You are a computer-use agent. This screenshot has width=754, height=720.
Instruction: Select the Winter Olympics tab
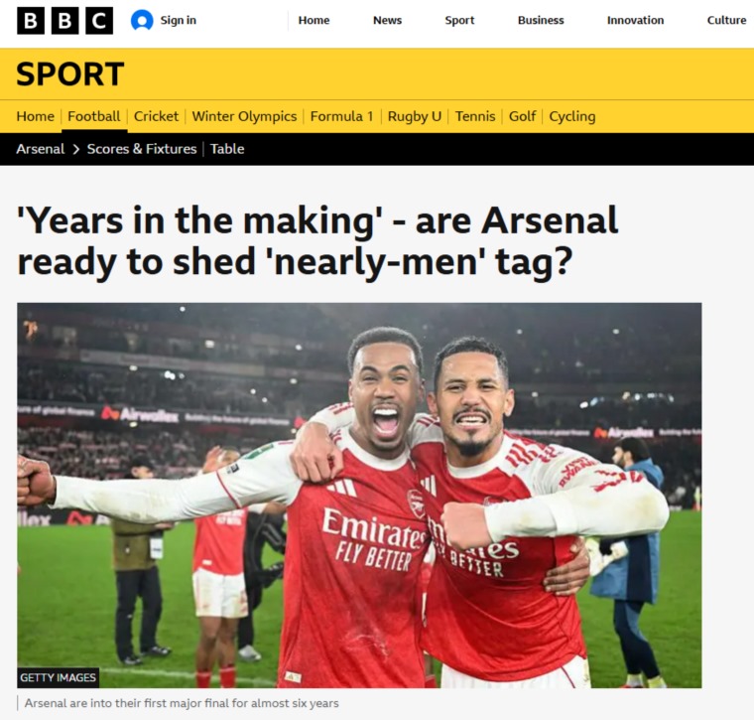tap(244, 116)
